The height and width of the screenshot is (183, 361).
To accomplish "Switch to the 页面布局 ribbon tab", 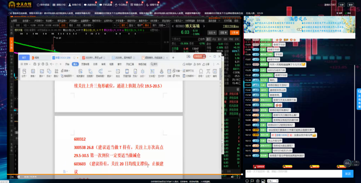I will pyautogui.click(x=86, y=64).
